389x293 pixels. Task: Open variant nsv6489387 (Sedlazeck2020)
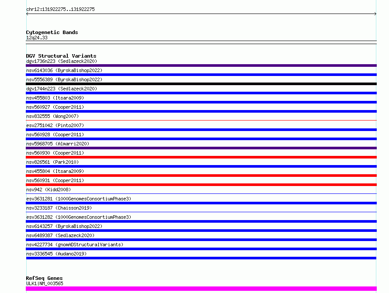(60, 235)
